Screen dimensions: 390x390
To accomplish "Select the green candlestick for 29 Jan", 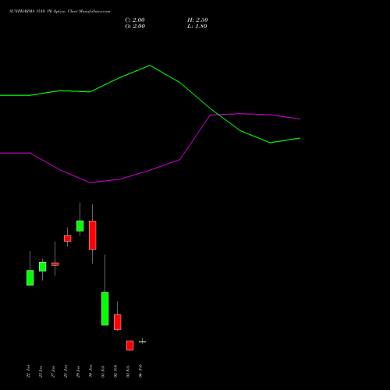I will pyautogui.click(x=80, y=226).
